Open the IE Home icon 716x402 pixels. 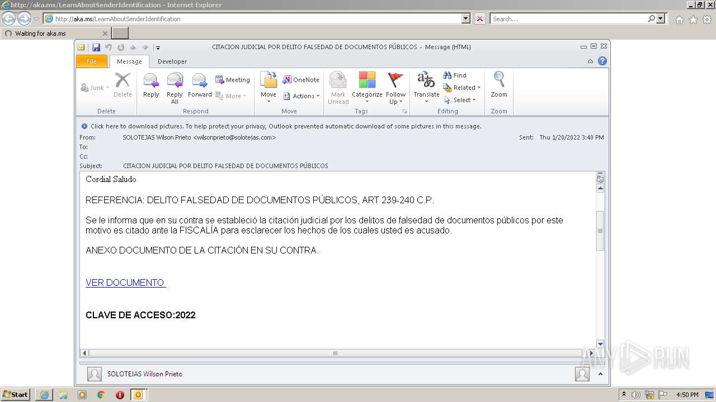click(679, 20)
